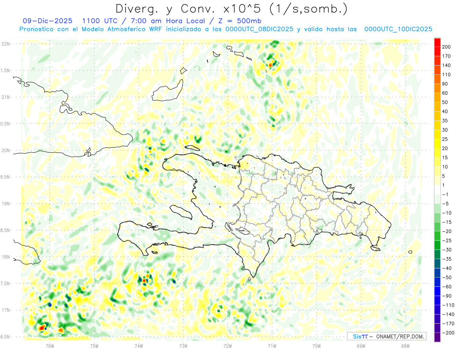Click the '75W' longitude label
Image resolution: width=455 pixels, height=351 pixels.
coord(94,346)
